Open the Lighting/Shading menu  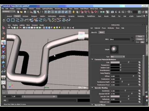pos(47,9)
